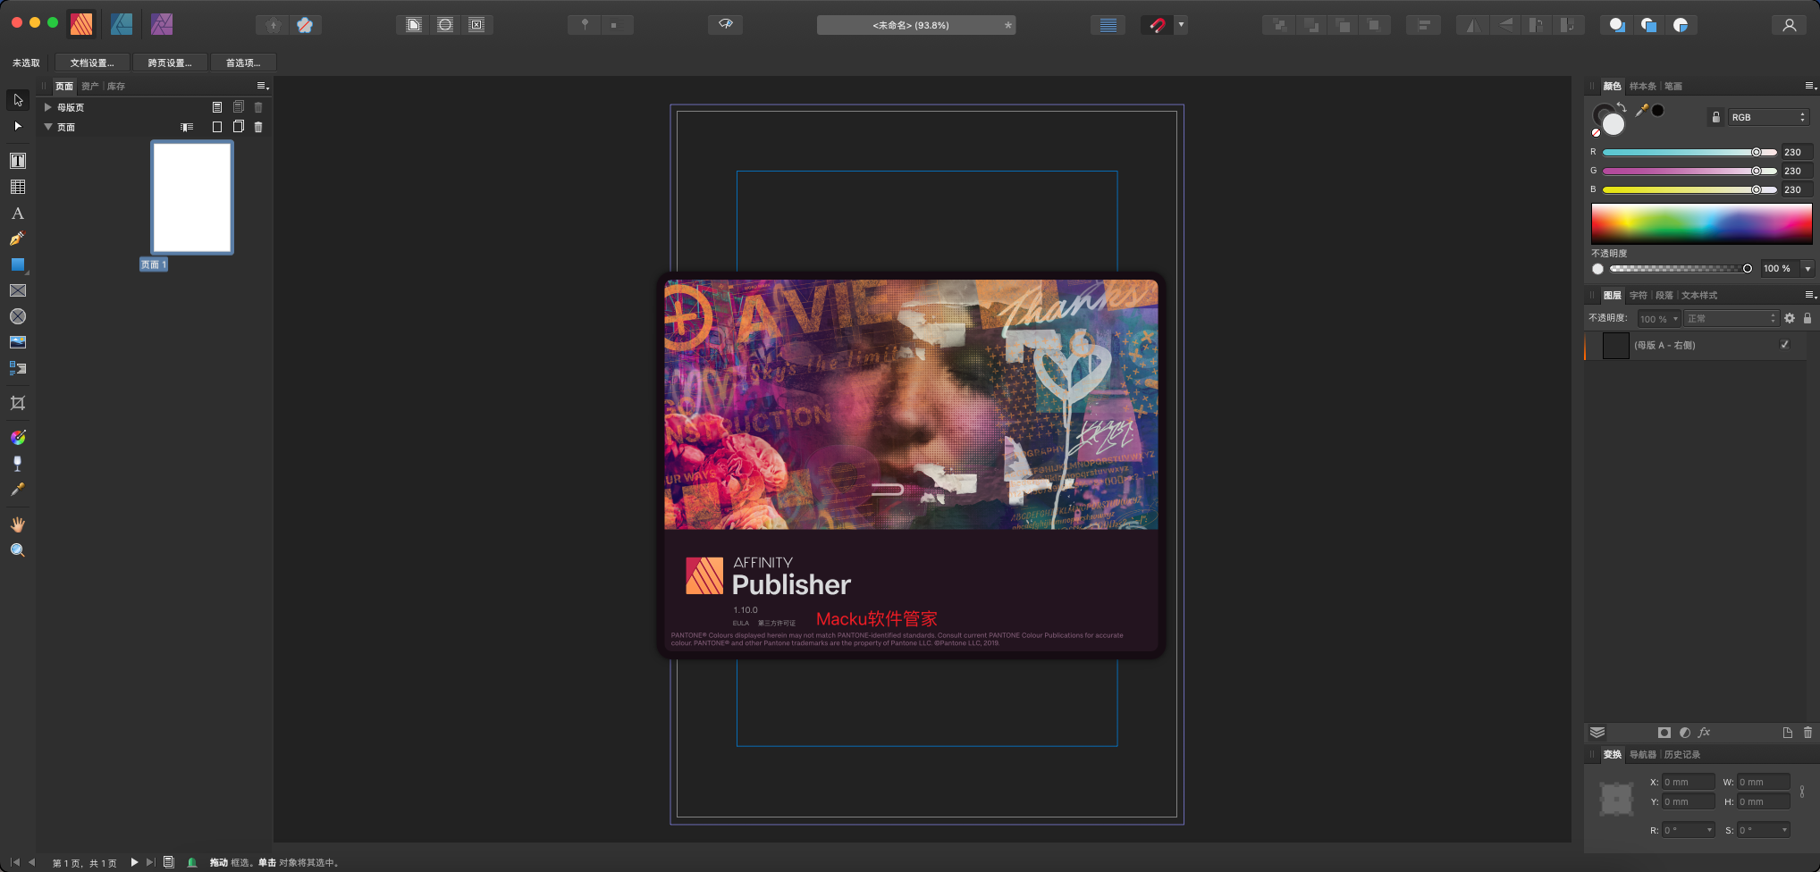Switch to the 笔画 tab
Viewport: 1820px width, 872px height.
[1673, 87]
